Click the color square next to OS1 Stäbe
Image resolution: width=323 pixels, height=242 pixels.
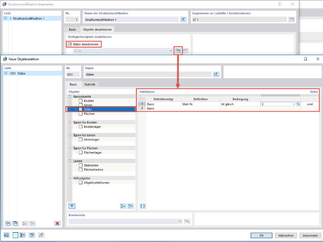coord(6,73)
